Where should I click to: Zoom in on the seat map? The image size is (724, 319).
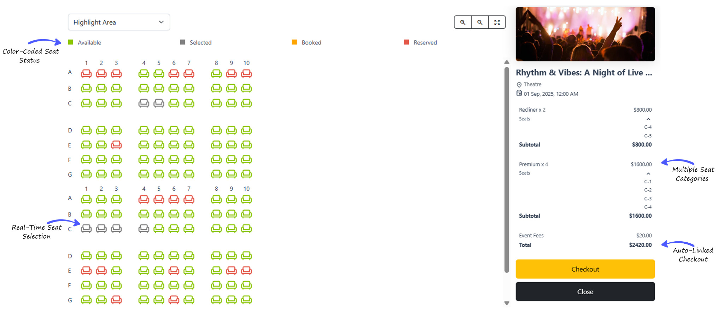[x=462, y=22]
